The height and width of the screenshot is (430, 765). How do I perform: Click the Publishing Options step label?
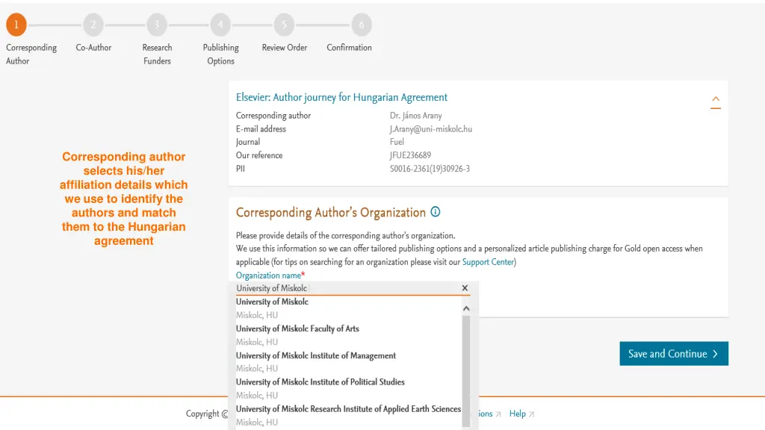click(220, 54)
